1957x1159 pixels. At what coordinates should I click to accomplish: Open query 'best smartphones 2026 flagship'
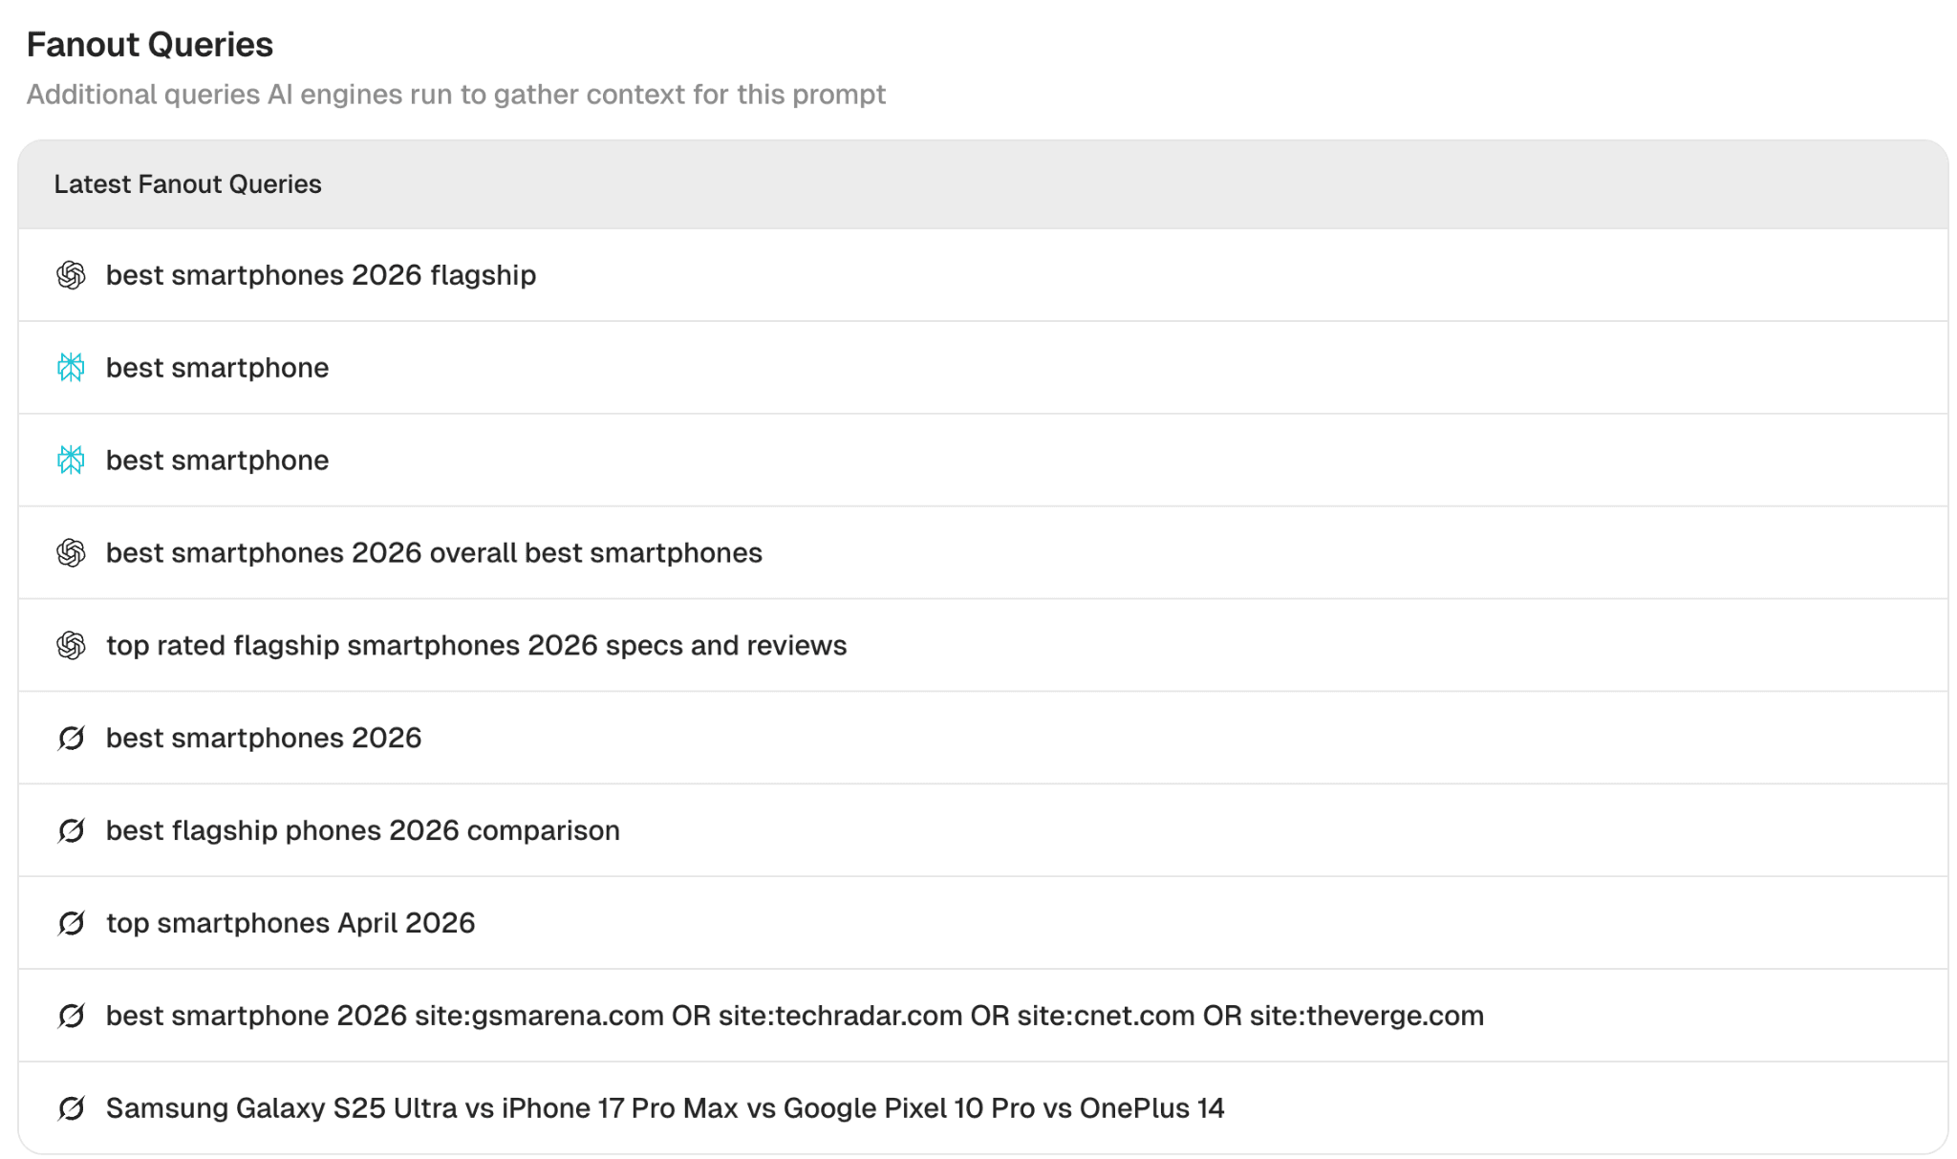[321, 275]
